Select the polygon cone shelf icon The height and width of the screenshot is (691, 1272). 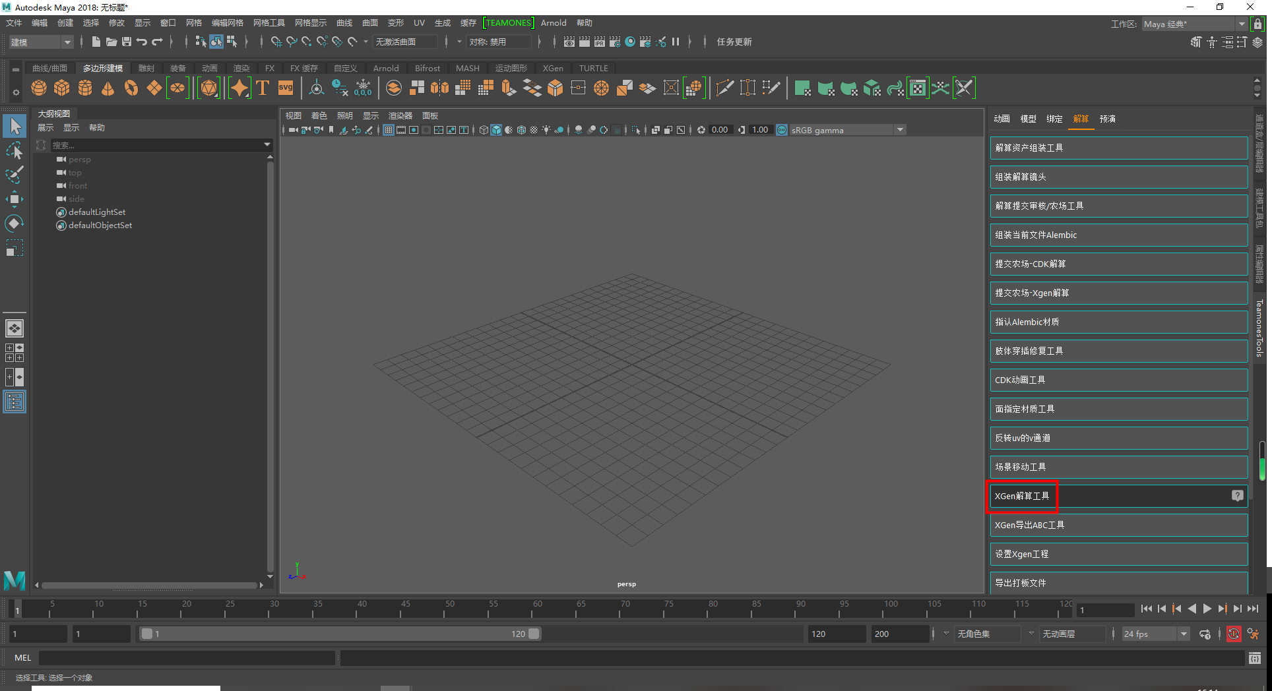coord(108,88)
